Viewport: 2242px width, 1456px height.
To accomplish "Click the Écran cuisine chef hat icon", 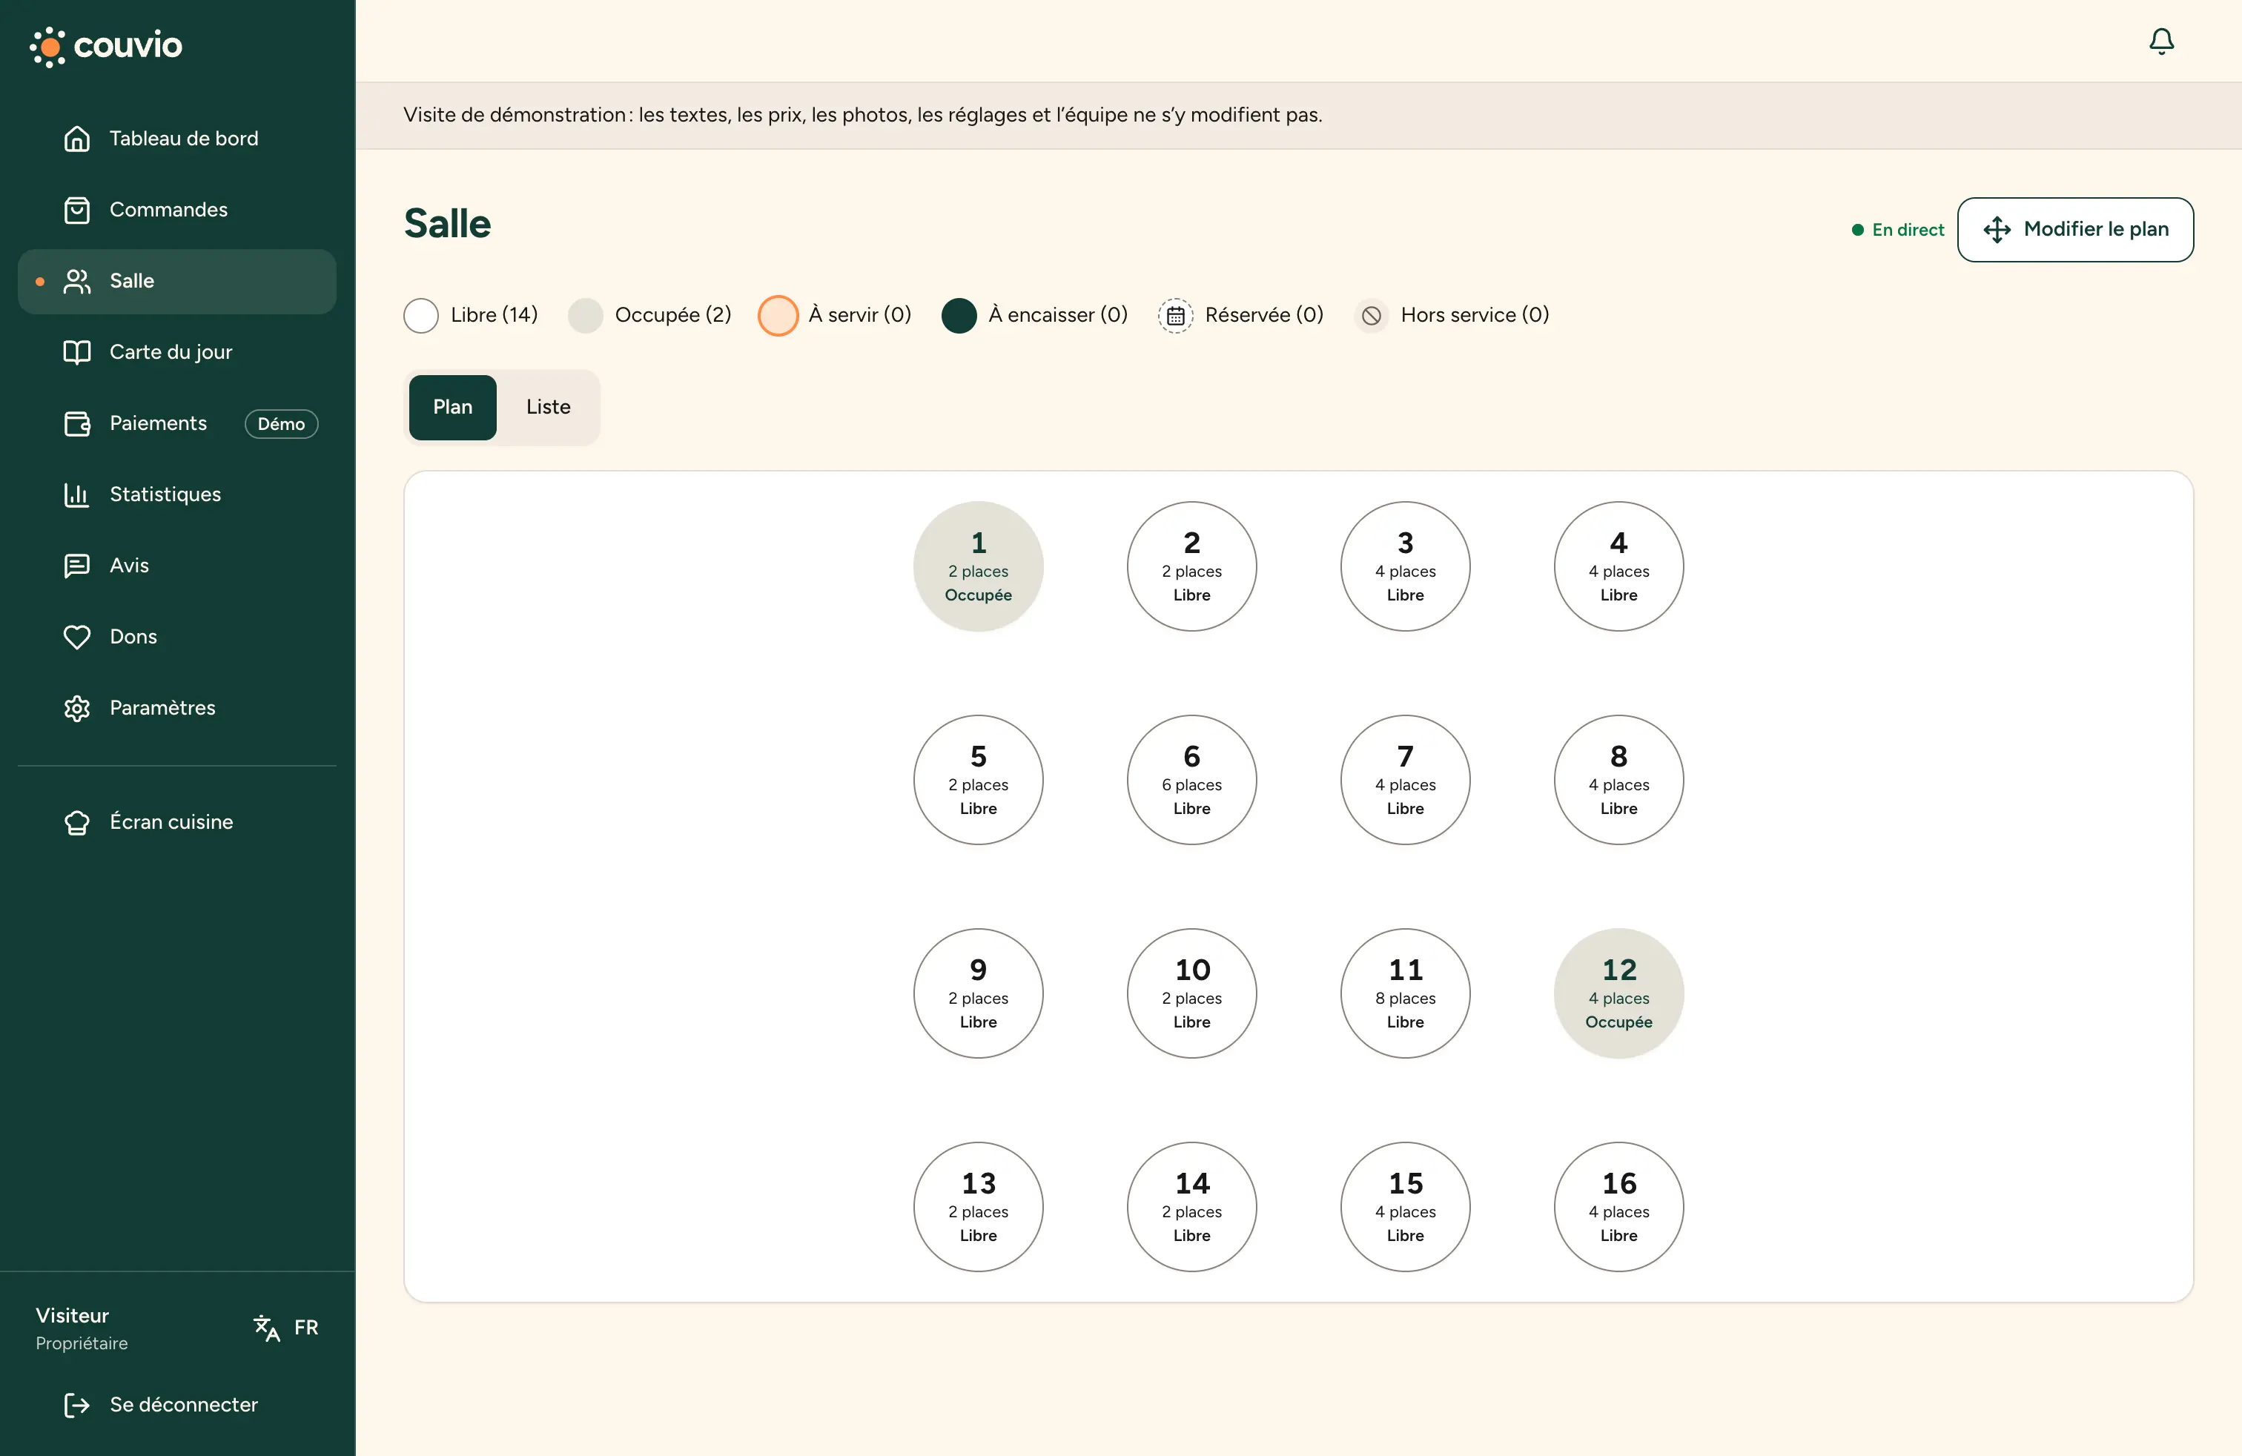I will (77, 822).
